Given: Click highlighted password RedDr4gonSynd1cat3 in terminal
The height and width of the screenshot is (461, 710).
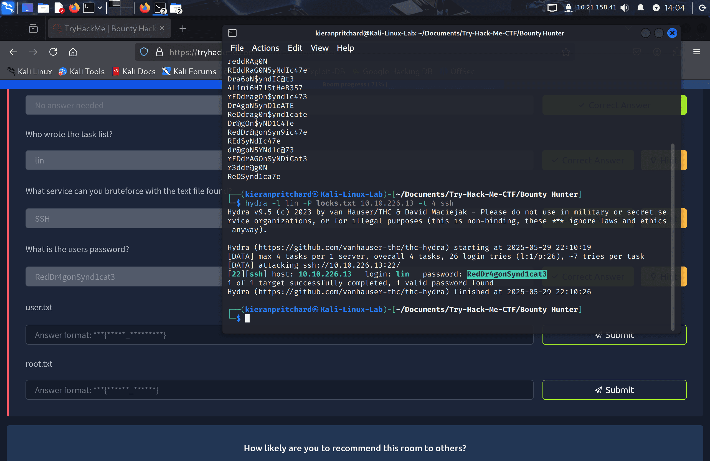Looking at the screenshot, I should pyautogui.click(x=506, y=274).
